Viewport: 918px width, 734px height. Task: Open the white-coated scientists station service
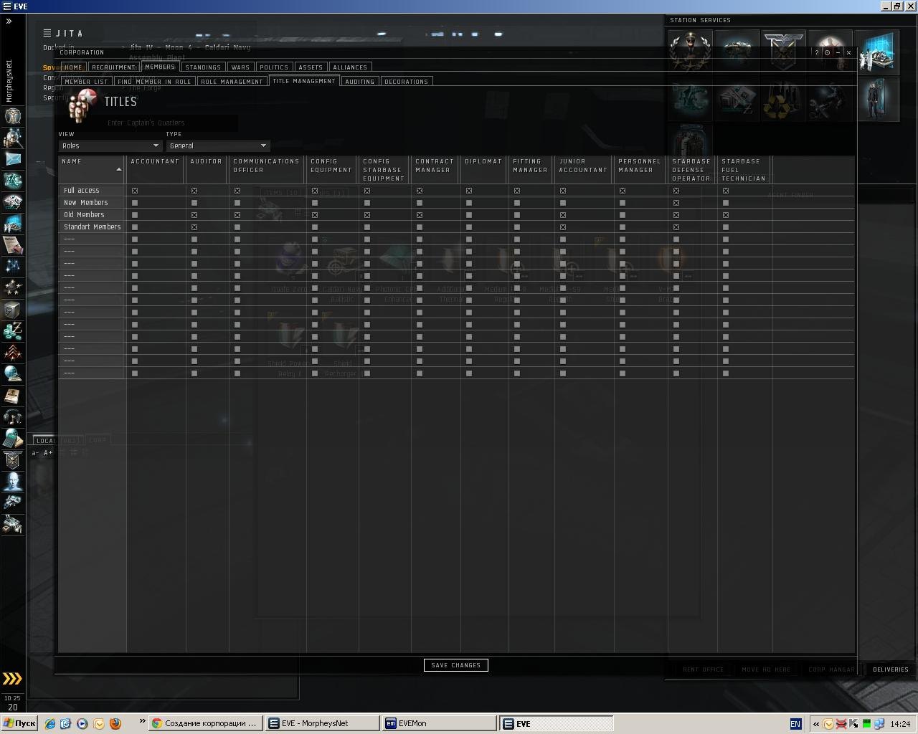(876, 52)
